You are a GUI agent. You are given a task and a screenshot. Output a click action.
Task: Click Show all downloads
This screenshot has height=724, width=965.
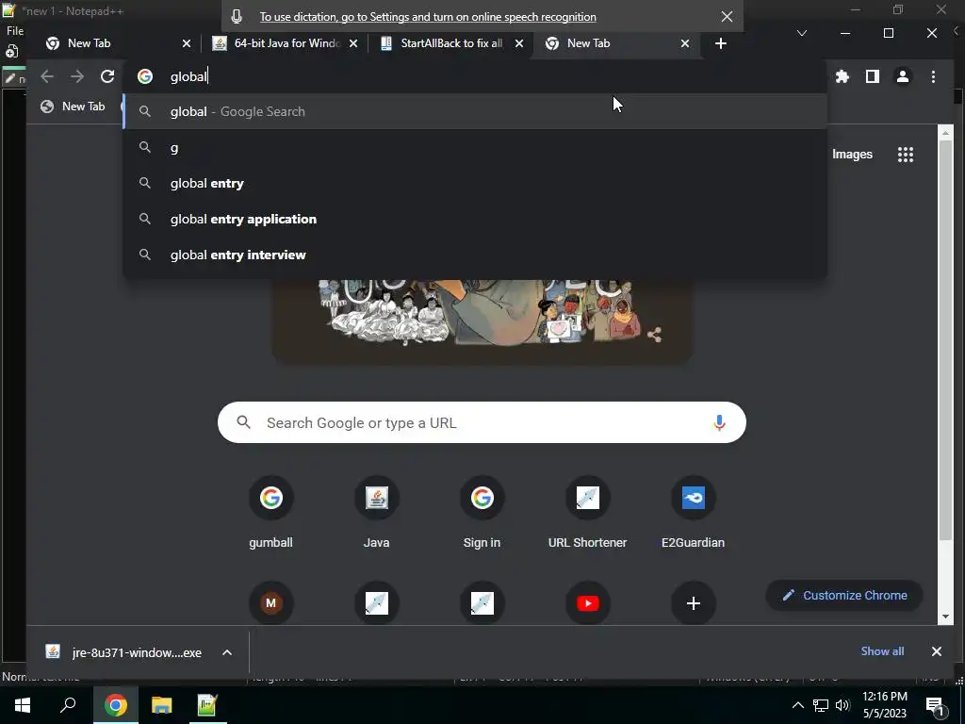pyautogui.click(x=882, y=651)
